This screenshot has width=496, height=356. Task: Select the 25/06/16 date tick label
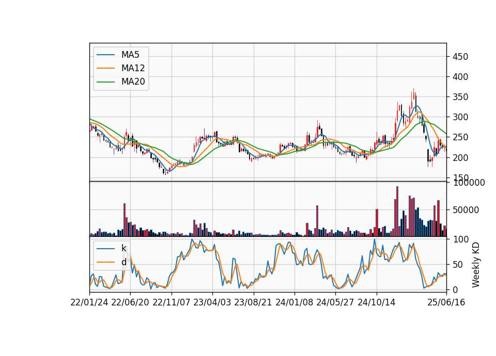446,302
